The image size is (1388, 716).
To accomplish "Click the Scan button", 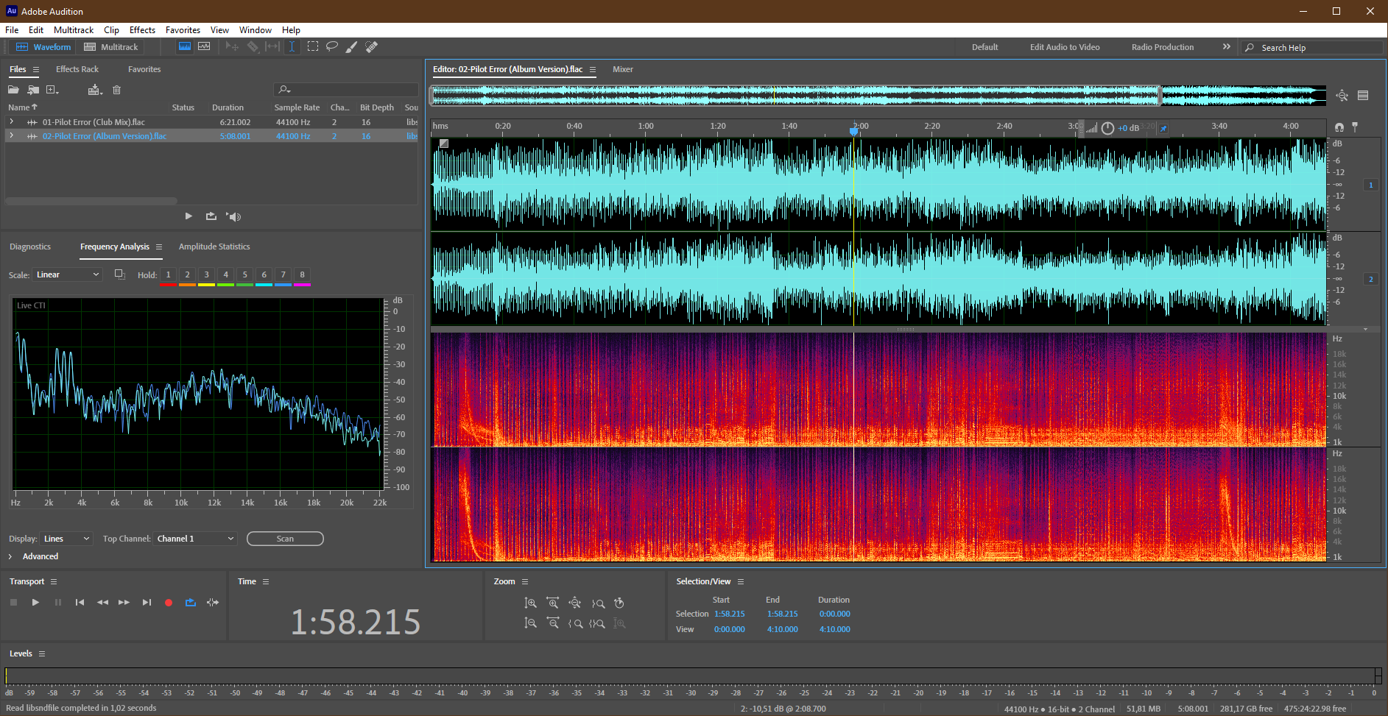I will click(x=285, y=539).
